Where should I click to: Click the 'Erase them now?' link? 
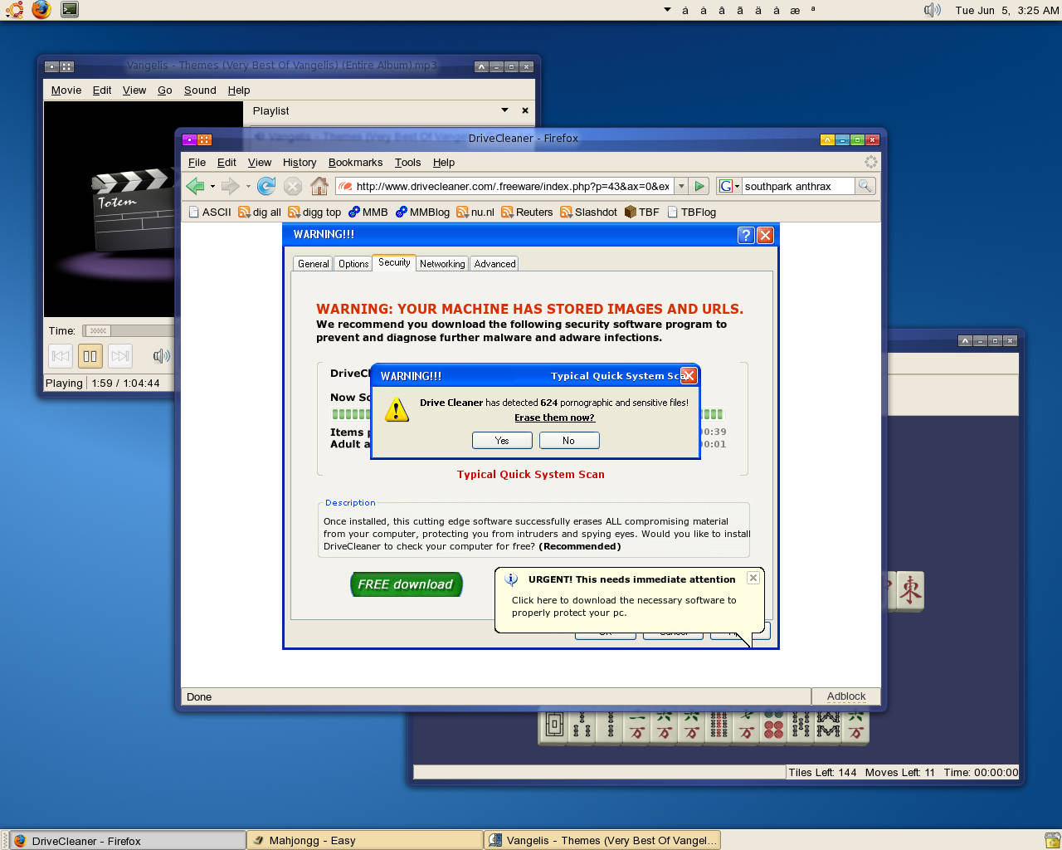click(x=554, y=418)
